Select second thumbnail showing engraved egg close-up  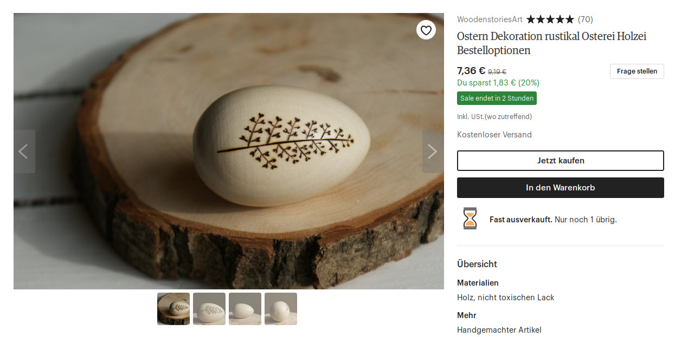[209, 309]
